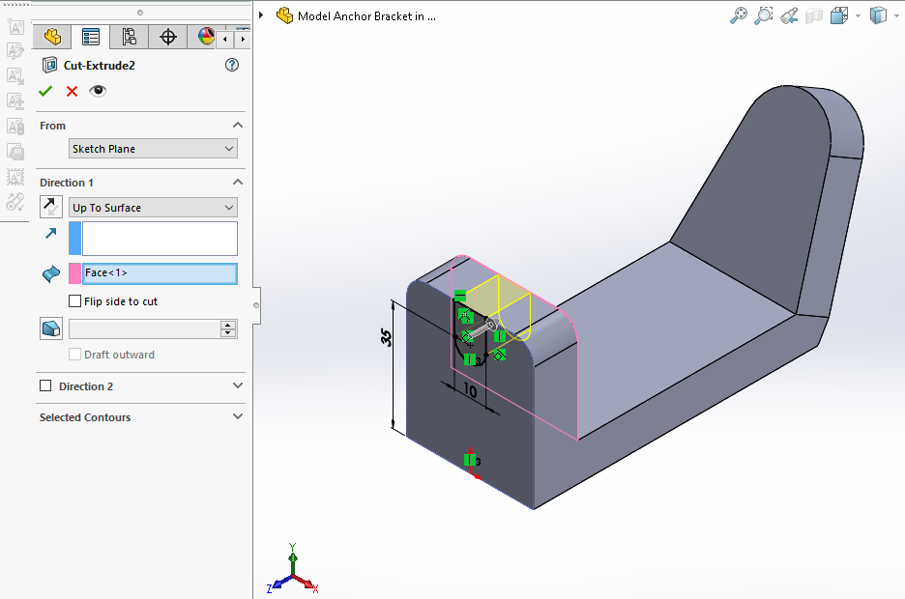This screenshot has height=599, width=905.
Task: Enable Flip side to cut checkbox
Action: [x=75, y=301]
